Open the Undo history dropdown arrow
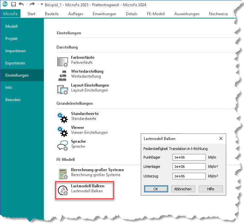The width and height of the screenshot is (244, 224). coord(27,4)
